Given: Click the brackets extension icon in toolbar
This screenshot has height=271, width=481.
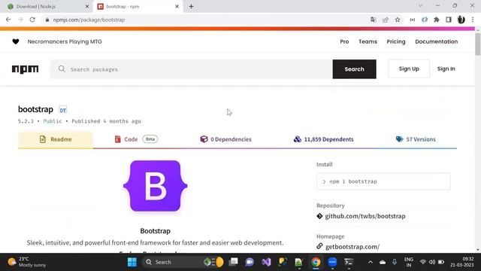Looking at the screenshot, I should [413, 20].
